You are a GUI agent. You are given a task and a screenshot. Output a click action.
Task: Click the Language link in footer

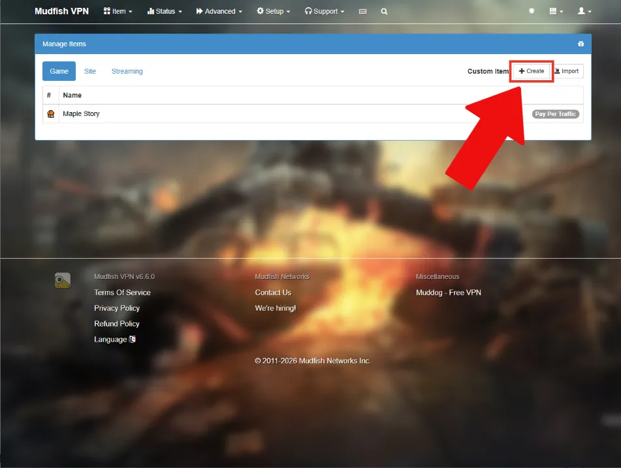pyautogui.click(x=115, y=340)
